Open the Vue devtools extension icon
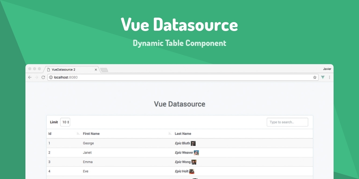 pyautogui.click(x=323, y=77)
